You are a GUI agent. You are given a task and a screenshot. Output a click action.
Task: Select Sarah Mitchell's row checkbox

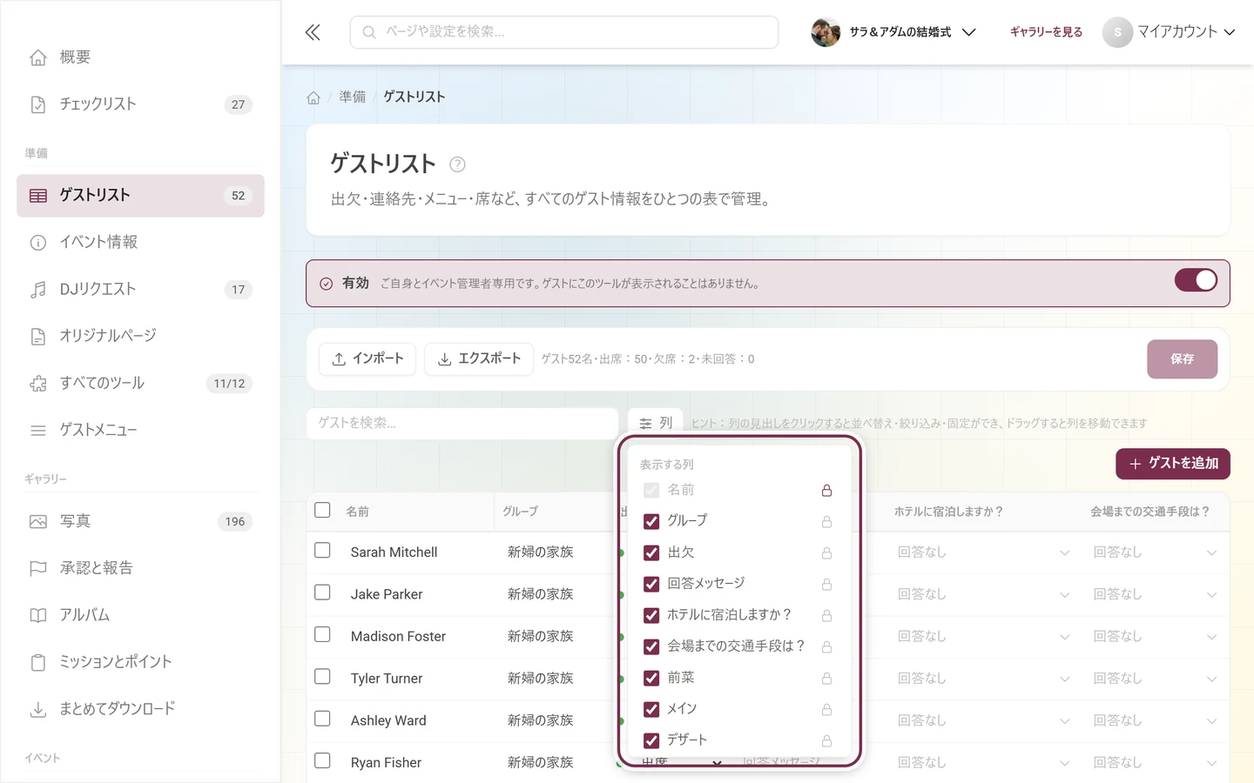(x=322, y=551)
